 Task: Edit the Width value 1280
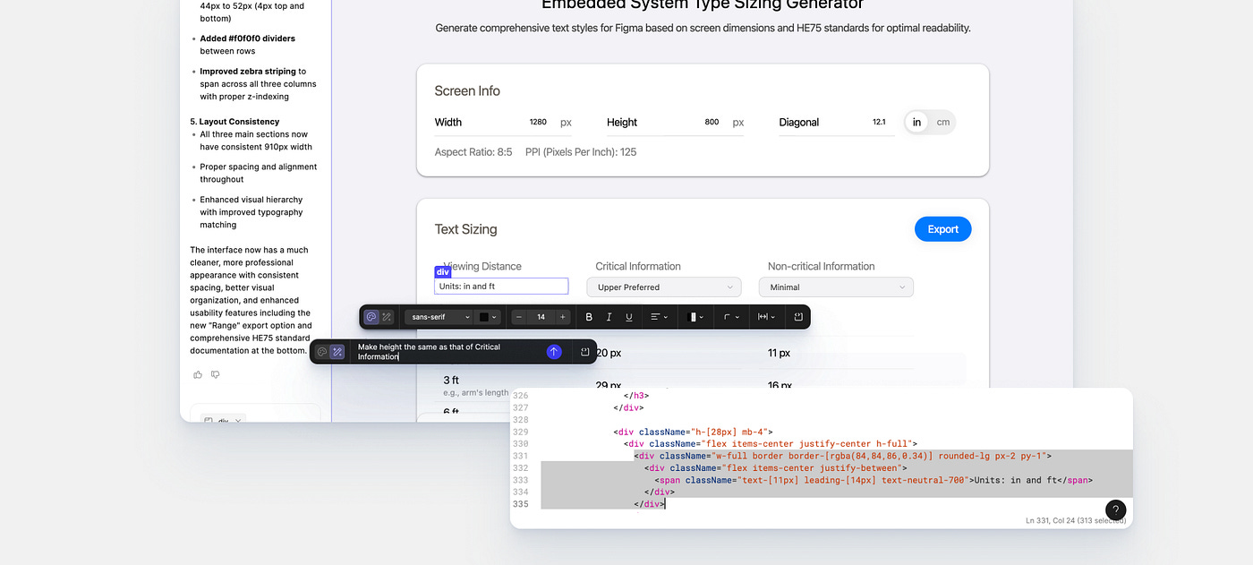538,123
